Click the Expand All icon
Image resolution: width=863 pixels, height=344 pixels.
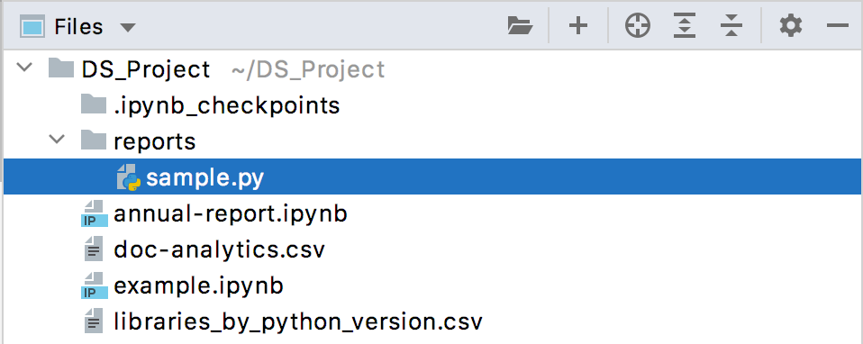pos(684,26)
